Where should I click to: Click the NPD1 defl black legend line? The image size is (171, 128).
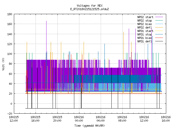[159, 41]
